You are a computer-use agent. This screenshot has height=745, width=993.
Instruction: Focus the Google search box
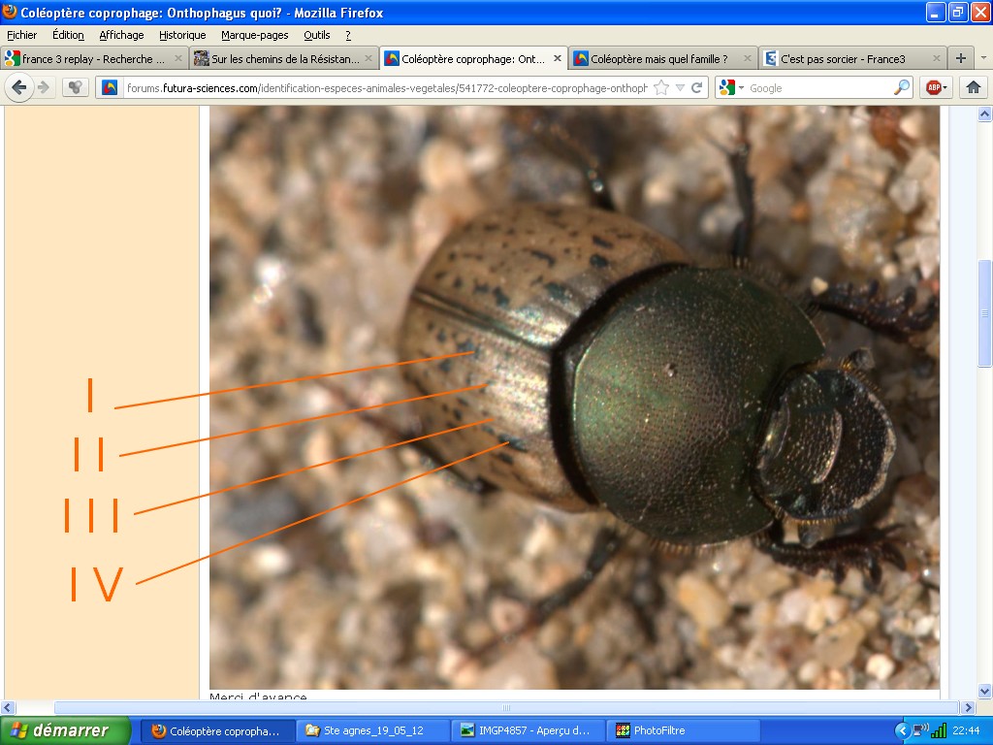click(x=819, y=88)
